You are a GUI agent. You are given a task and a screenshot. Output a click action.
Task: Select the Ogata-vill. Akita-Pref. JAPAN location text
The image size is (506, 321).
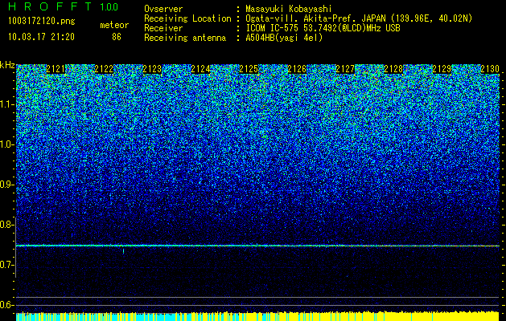359,18
